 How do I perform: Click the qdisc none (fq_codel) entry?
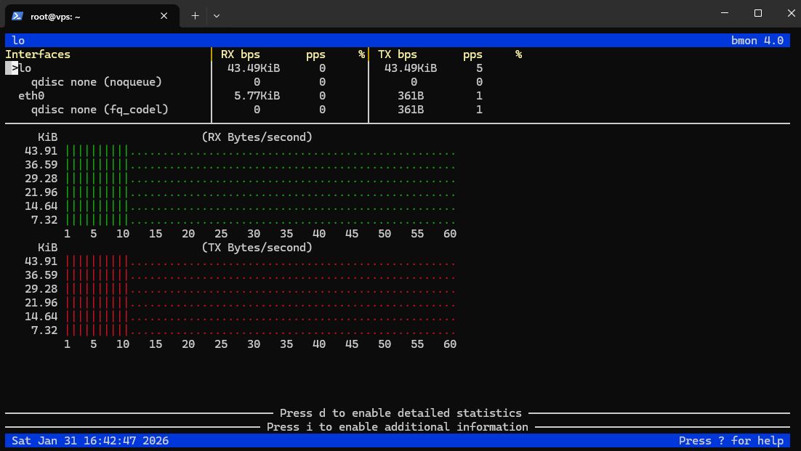pyautogui.click(x=99, y=110)
